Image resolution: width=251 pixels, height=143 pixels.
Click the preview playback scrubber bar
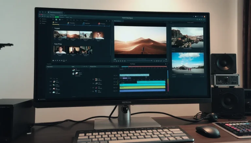pos(139,61)
